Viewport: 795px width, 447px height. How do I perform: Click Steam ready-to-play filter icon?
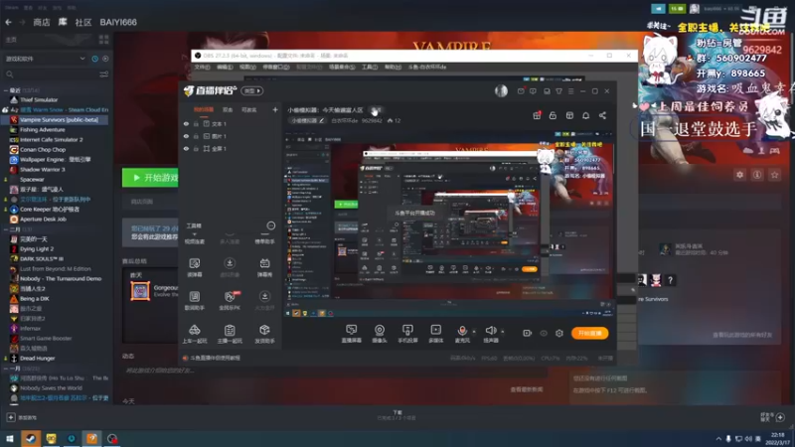tap(105, 59)
